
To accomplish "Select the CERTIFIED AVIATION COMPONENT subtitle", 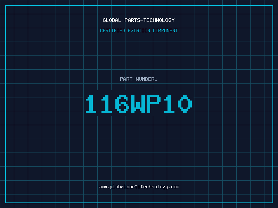I will coord(139,31).
